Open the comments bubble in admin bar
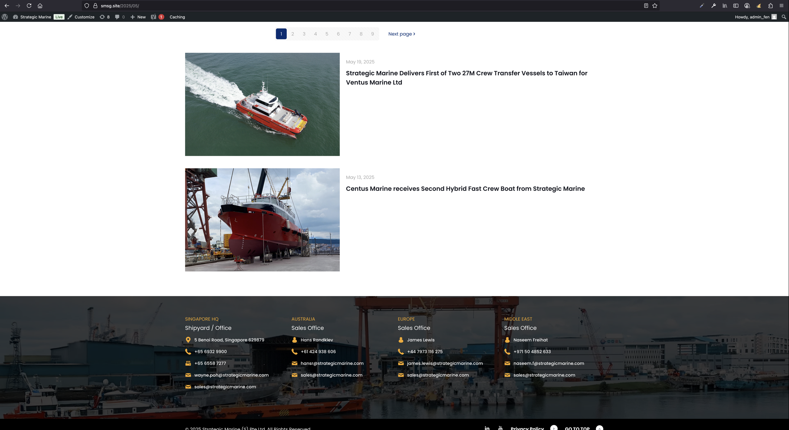The height and width of the screenshot is (430, 789). (120, 17)
